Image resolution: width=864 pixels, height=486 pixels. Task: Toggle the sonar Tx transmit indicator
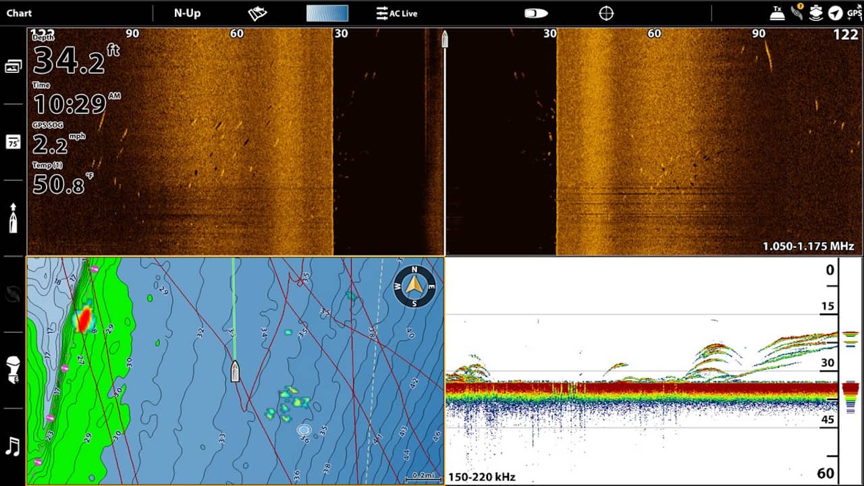pos(778,13)
